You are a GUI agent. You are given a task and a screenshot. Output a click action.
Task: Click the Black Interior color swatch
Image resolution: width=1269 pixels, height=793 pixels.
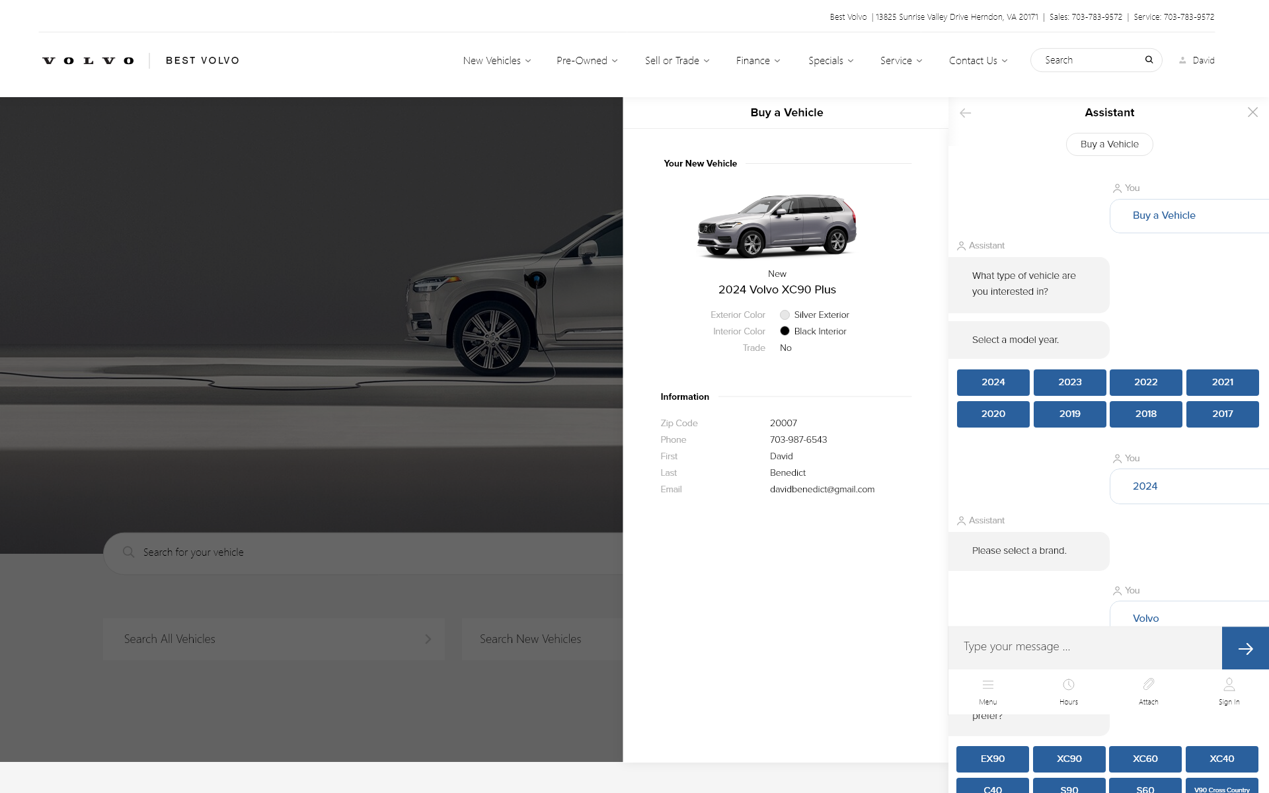(785, 331)
